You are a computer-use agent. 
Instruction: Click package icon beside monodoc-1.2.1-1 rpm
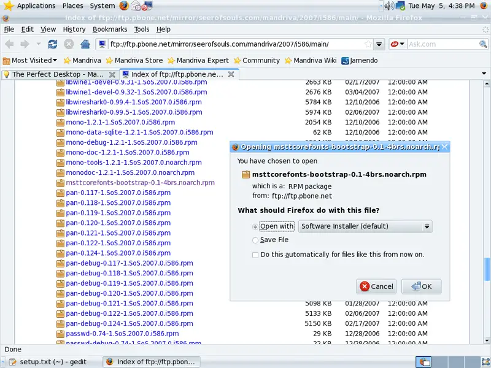coord(60,173)
